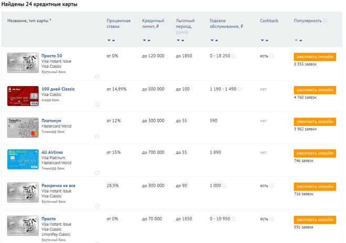Click Рассрочка на все card image
The width and height of the screenshot is (346, 243).
tap(23, 193)
